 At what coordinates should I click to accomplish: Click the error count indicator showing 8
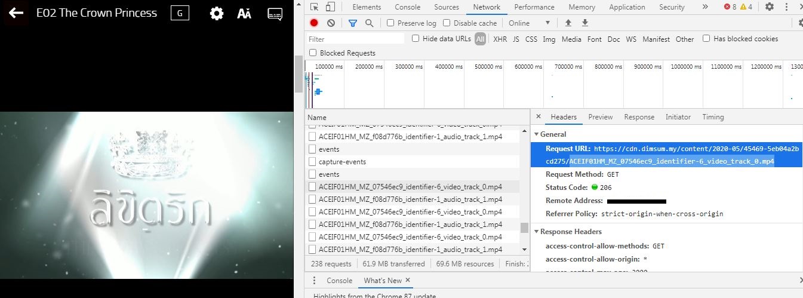[730, 7]
